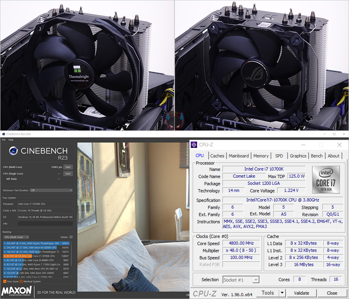Select the Intel Core i9-9880H ranking row
The height and width of the screenshot is (299, 349).
[36, 260]
